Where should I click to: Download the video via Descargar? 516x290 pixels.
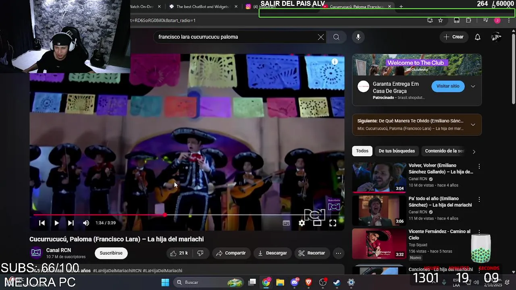[x=273, y=253]
